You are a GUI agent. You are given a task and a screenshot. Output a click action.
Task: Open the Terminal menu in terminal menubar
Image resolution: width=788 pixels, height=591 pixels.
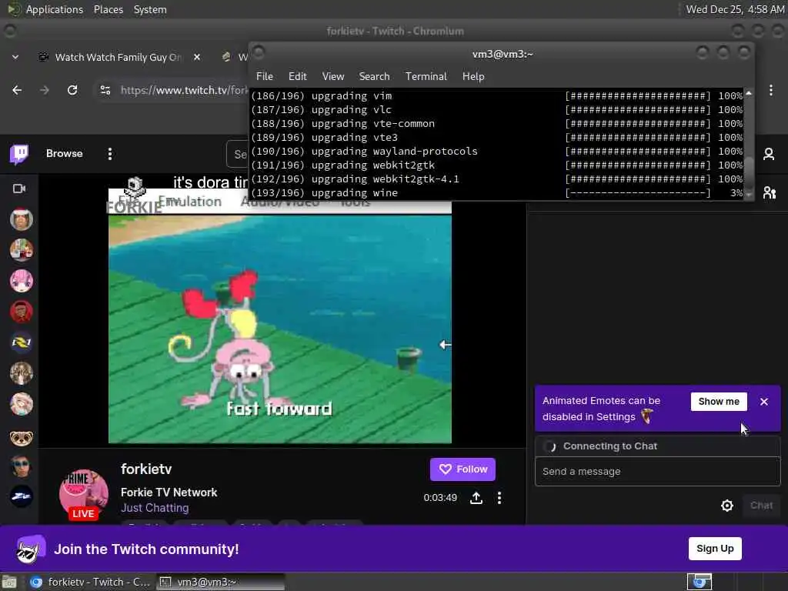click(x=426, y=76)
